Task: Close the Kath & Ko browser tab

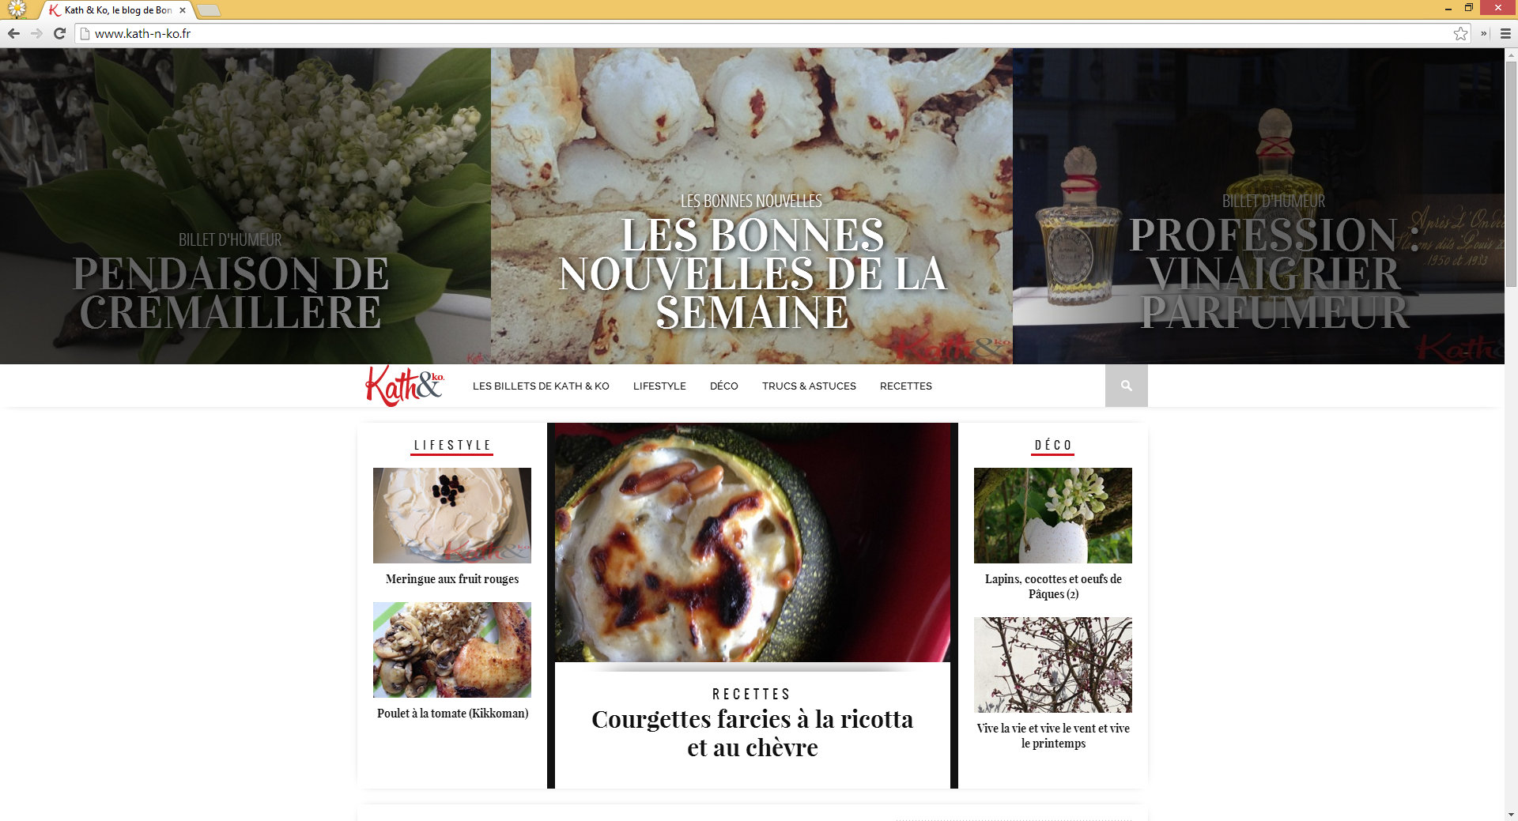Action: coord(183,10)
